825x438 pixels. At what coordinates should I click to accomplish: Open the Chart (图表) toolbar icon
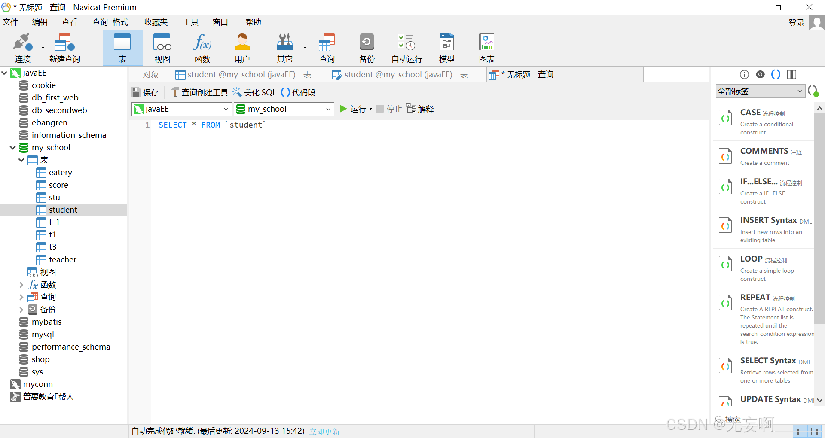(x=487, y=48)
